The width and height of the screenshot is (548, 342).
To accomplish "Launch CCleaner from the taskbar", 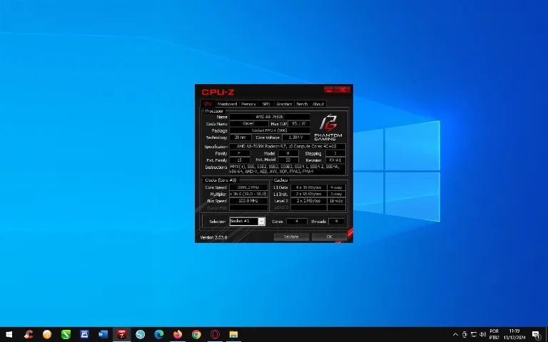I will 29,334.
